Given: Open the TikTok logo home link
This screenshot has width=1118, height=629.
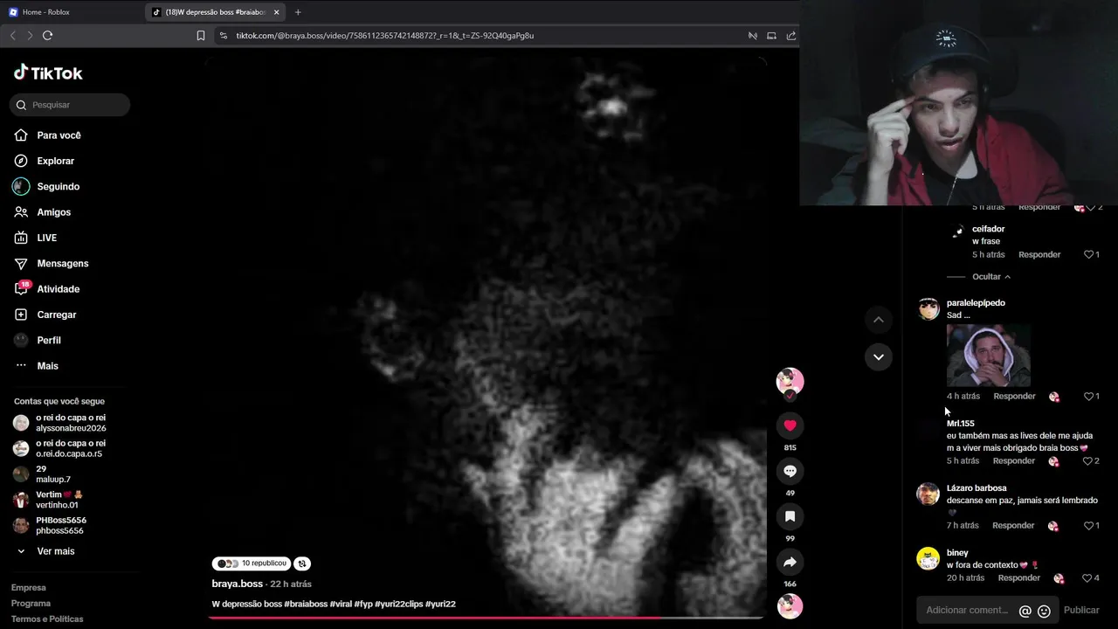Looking at the screenshot, I should (x=48, y=73).
